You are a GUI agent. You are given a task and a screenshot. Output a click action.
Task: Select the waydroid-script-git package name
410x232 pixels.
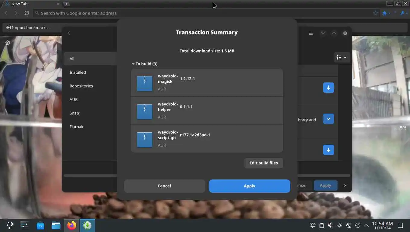[x=168, y=135]
